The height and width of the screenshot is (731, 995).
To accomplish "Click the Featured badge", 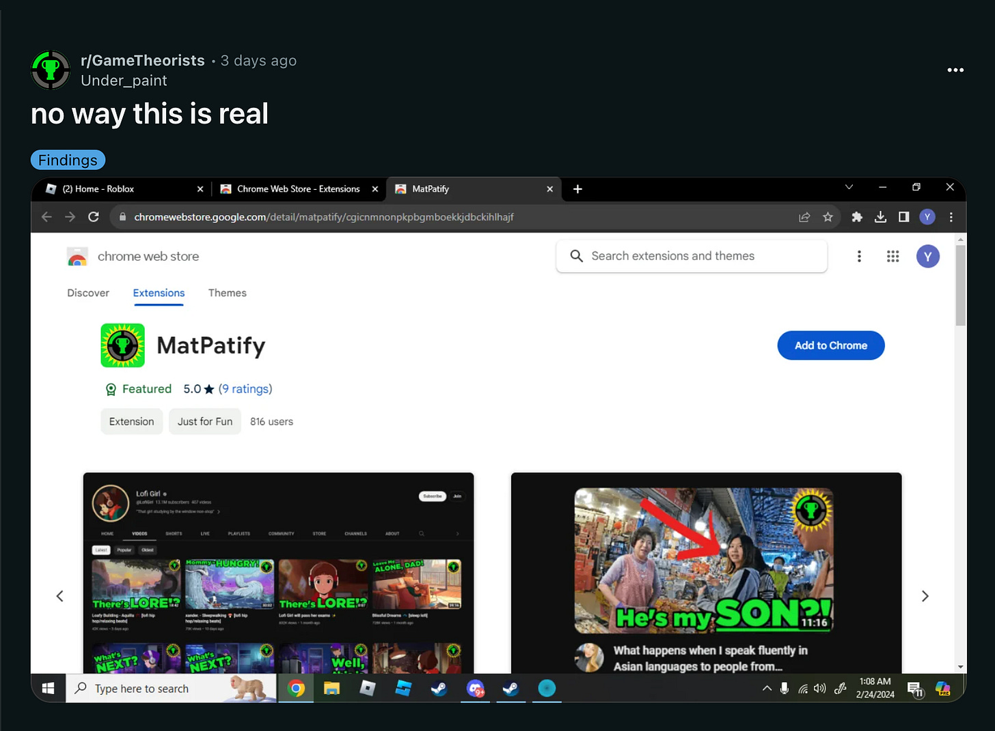I will coord(138,389).
